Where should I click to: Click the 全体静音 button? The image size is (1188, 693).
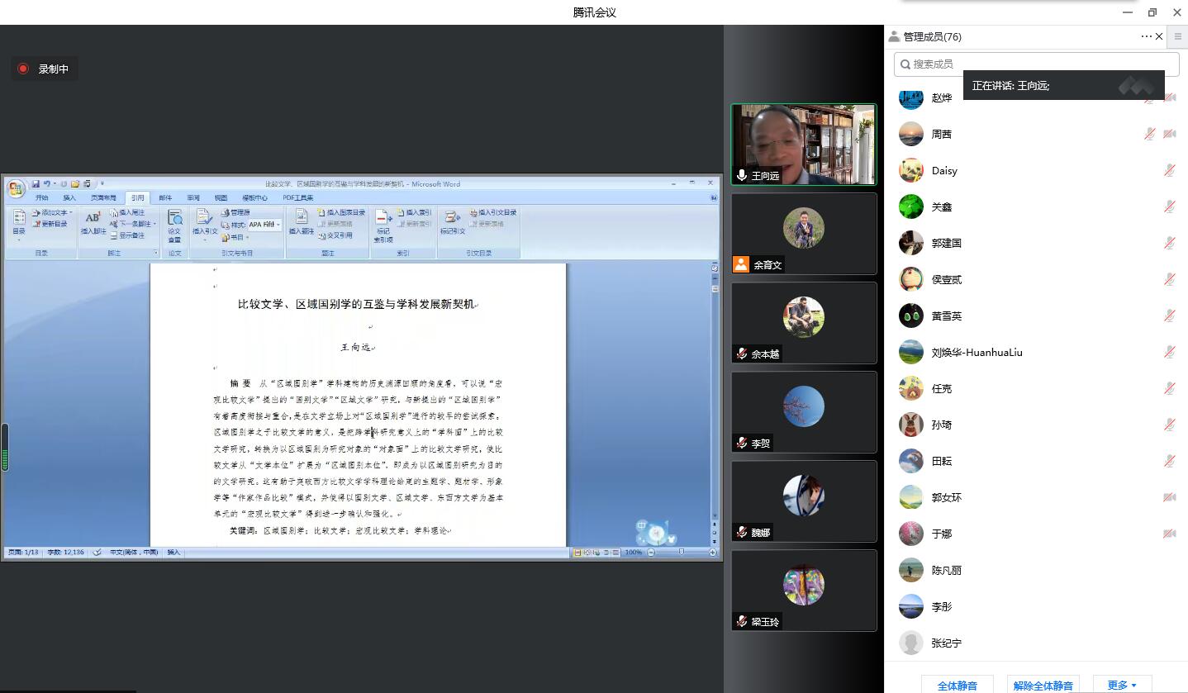click(x=957, y=685)
